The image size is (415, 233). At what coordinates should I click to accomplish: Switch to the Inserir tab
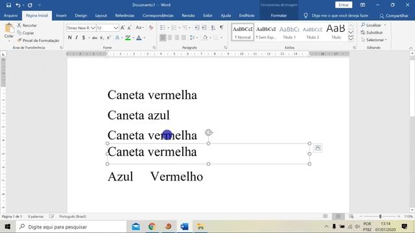61,16
